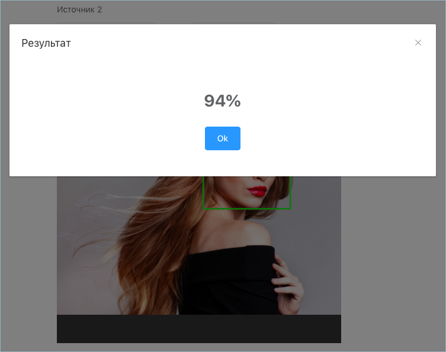Click the second field edge above the dialog
This screenshot has height=352, width=446.
[233, 23]
